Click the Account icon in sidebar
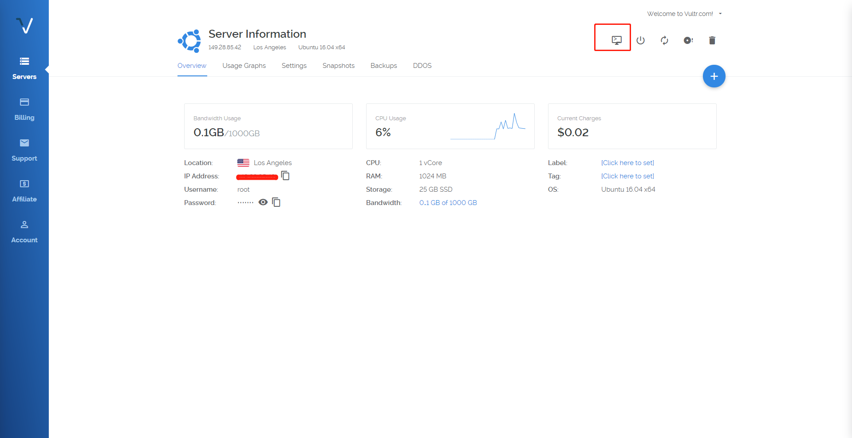852x438 pixels. (24, 232)
